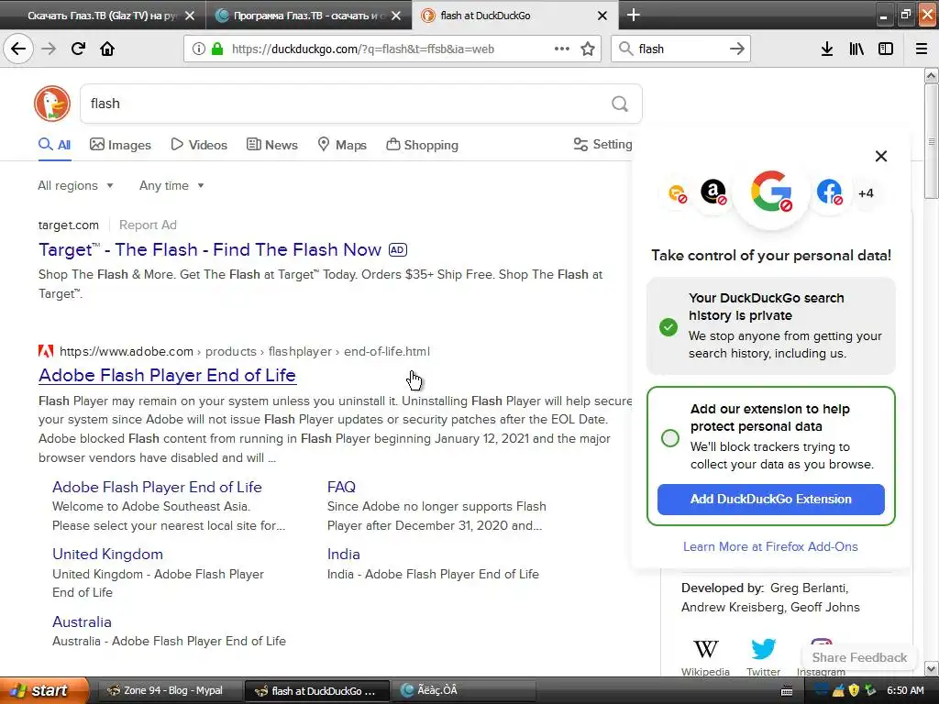Screen dimensions: 939x704
Task: Close the privacy promo panel
Action: pos(881,156)
